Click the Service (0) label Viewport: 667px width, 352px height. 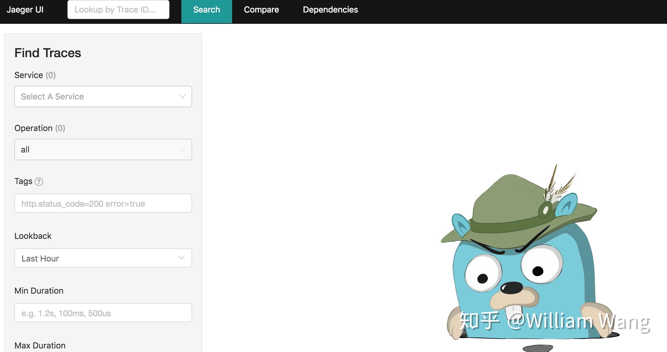coord(35,75)
